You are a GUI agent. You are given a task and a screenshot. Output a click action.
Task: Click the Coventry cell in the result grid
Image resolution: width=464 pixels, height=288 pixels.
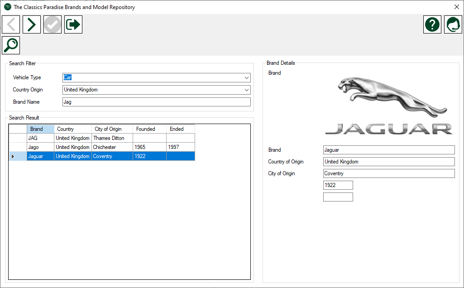pyautogui.click(x=112, y=156)
